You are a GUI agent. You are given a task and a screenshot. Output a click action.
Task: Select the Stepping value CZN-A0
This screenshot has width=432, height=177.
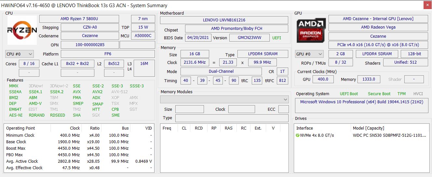coord(90,27)
